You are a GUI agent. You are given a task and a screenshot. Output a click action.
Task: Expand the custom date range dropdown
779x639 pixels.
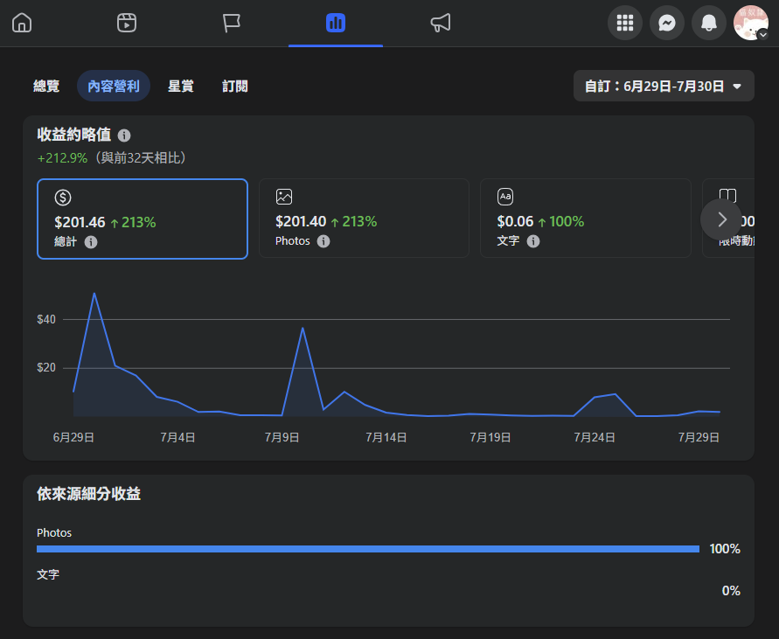point(664,86)
